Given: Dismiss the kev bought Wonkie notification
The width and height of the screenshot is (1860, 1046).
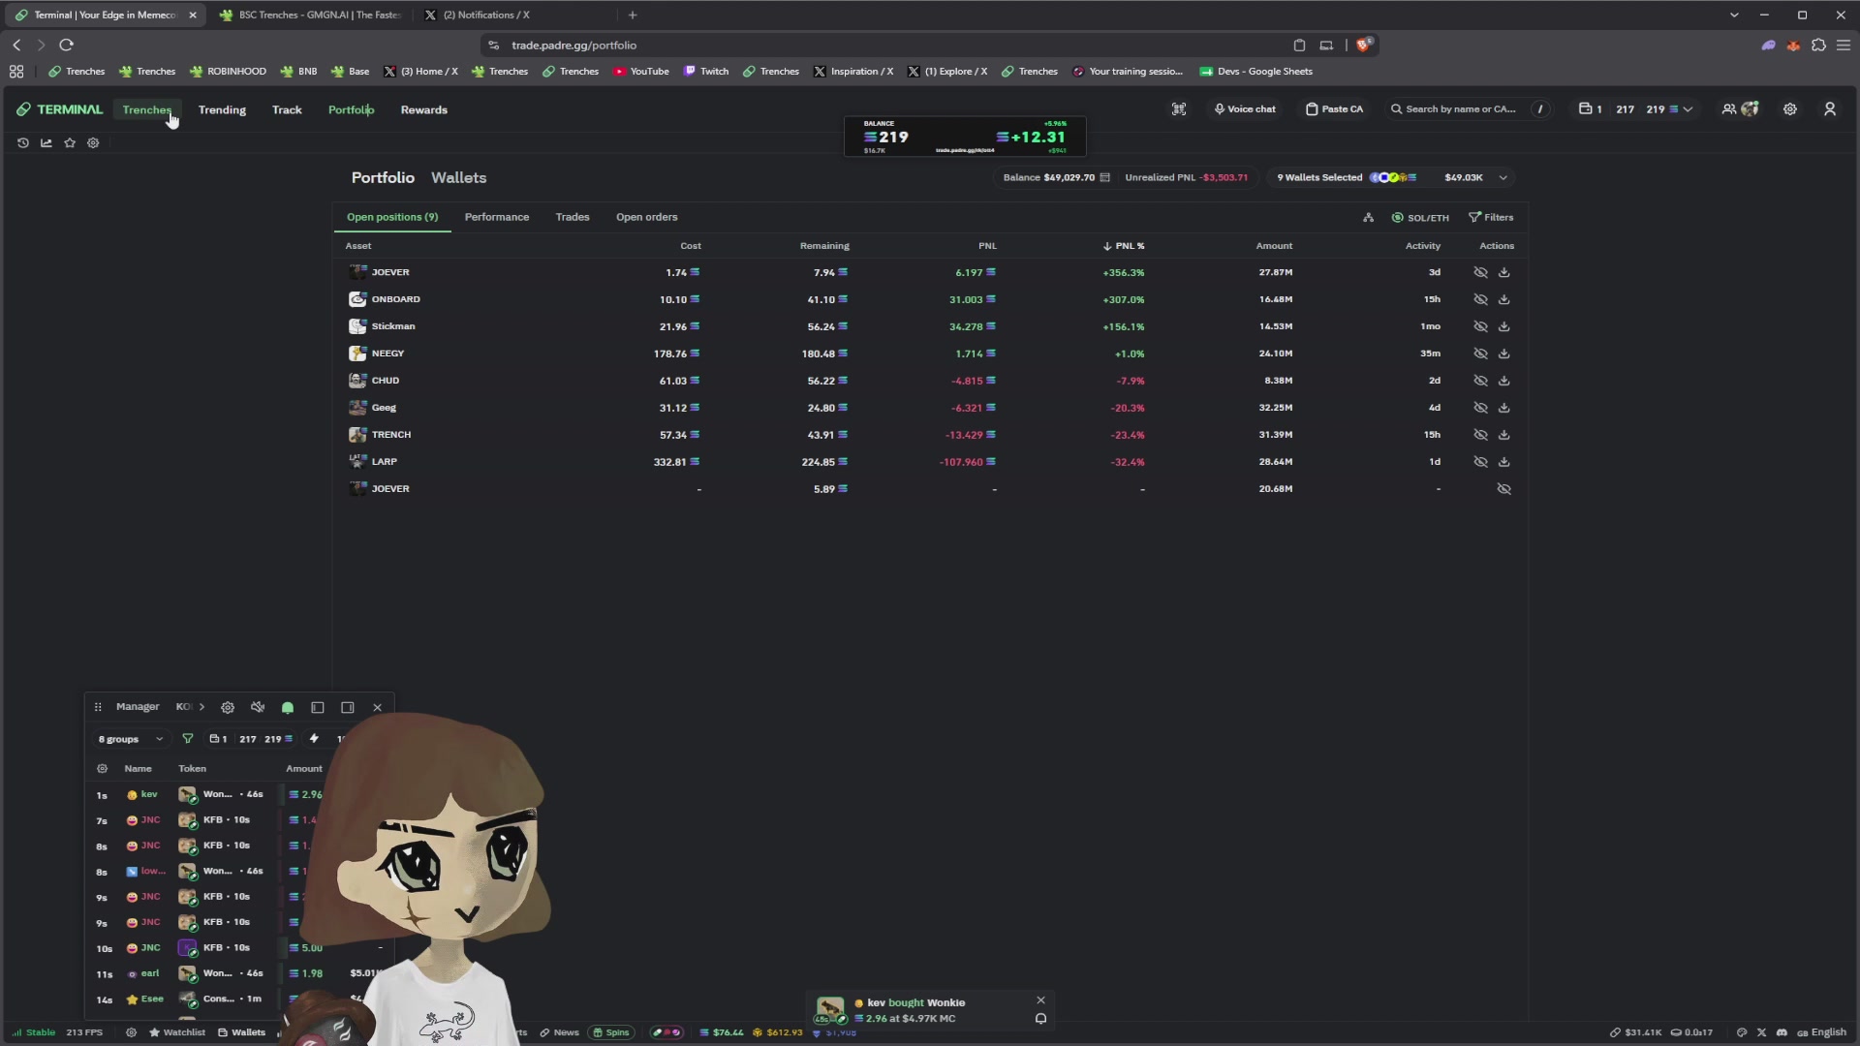Looking at the screenshot, I should click(x=1041, y=1000).
